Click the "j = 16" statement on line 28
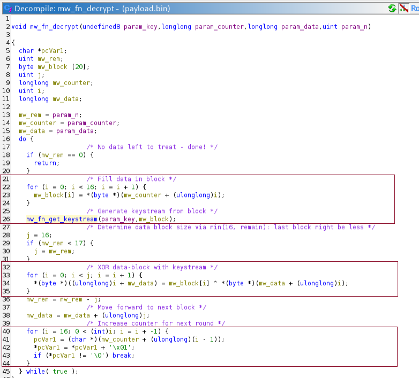The height and width of the screenshot is (378, 419). (39, 235)
